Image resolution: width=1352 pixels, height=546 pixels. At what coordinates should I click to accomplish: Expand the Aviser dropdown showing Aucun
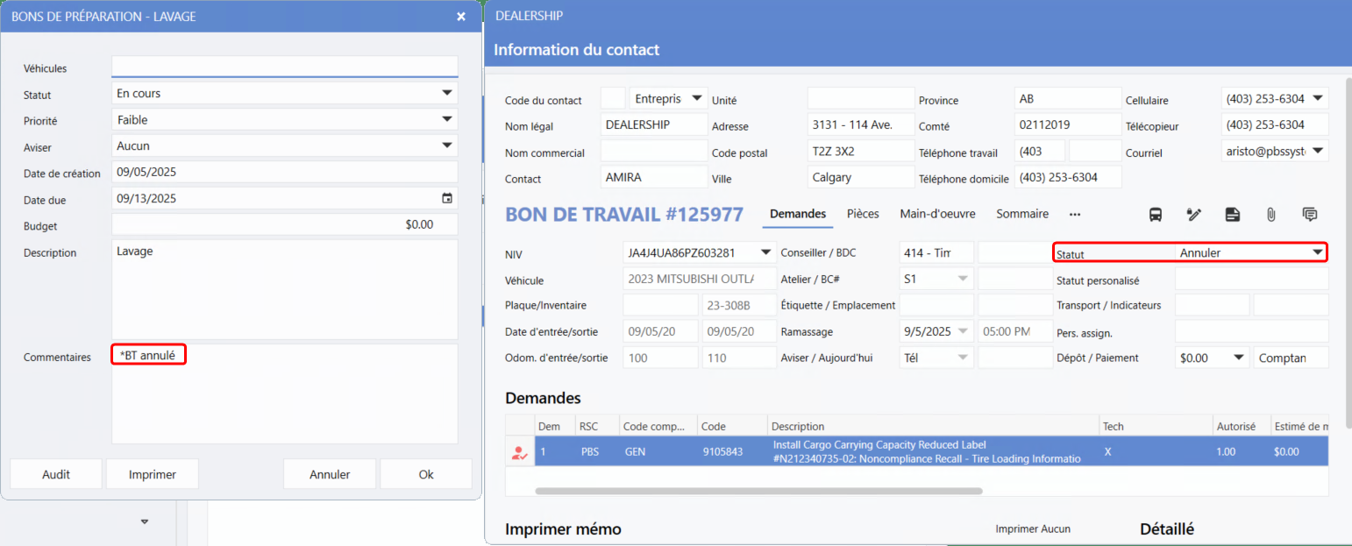pos(446,146)
